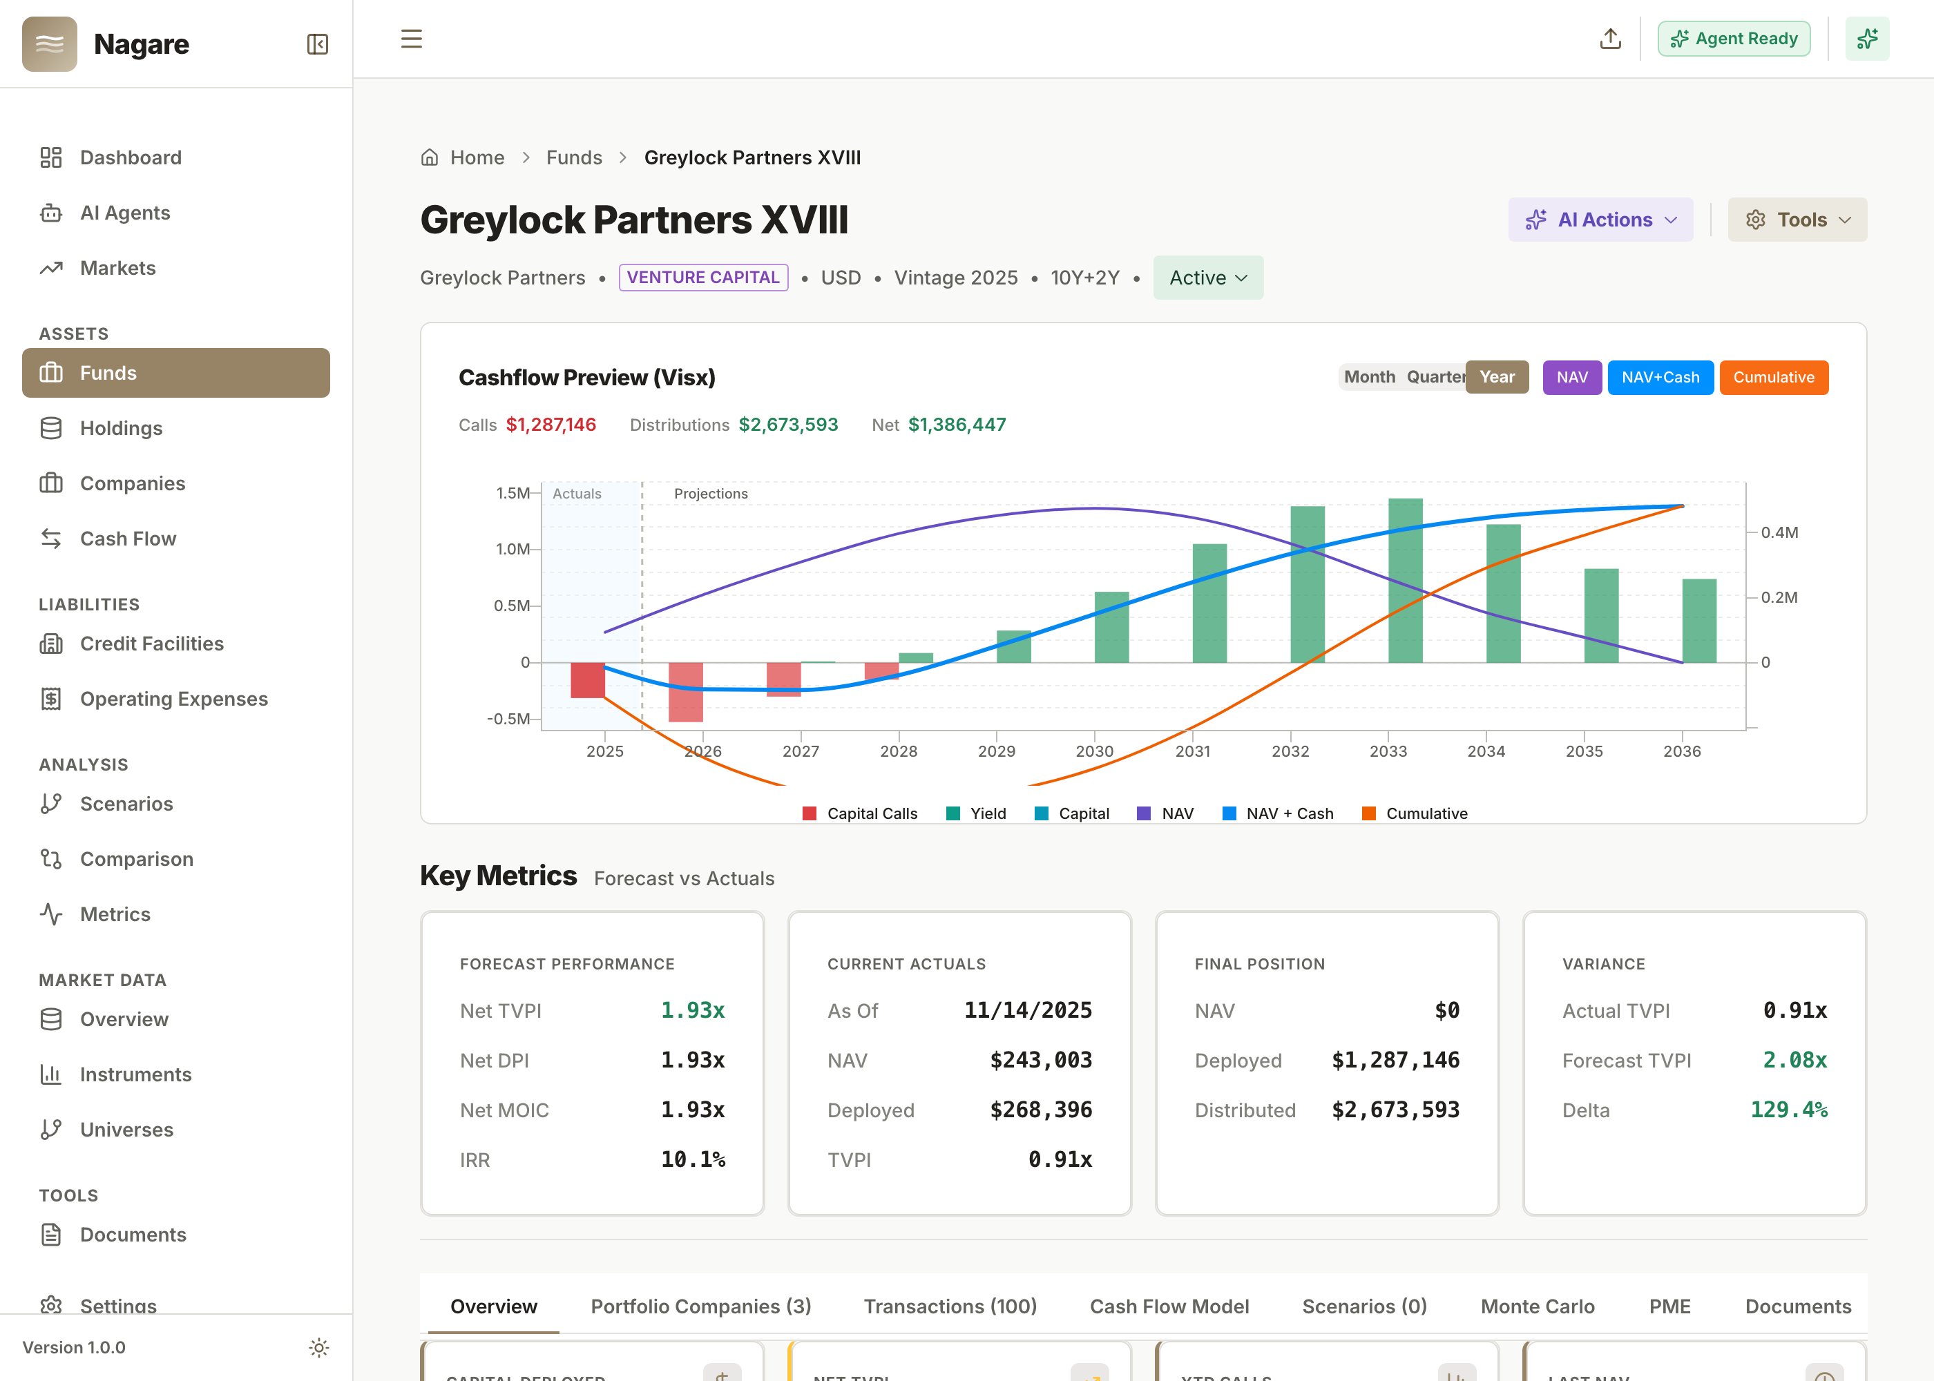Switch to the Overview tab
This screenshot has height=1381, width=1934.
493,1306
